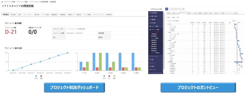The height and width of the screenshot is (95, 245).
Task: Select the third radio option above Gantt table
Action: pyautogui.click(x=176, y=17)
